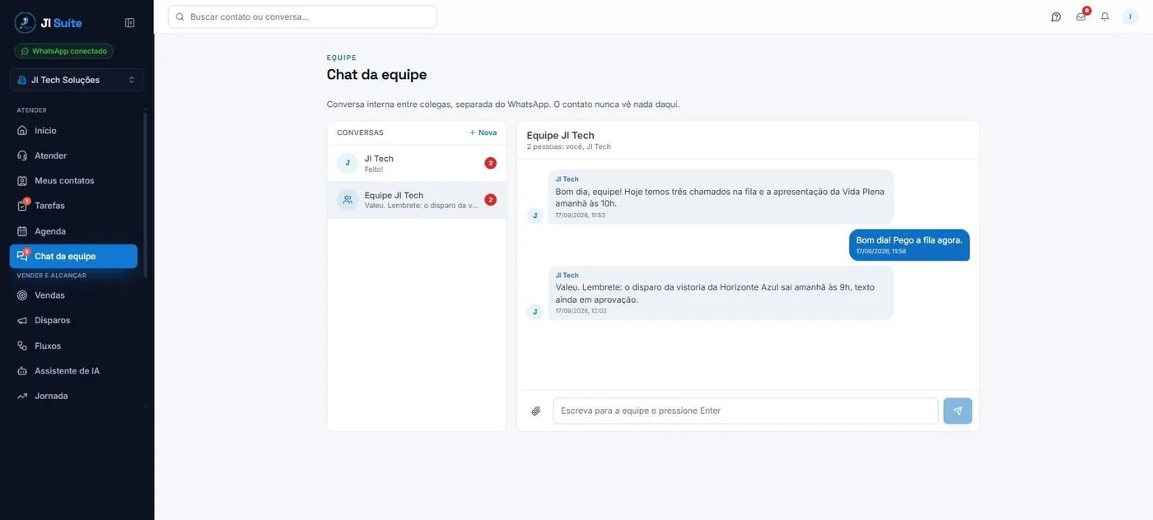This screenshot has height=520, width=1153.
Task: Click the Início house icon
Action: click(22, 131)
